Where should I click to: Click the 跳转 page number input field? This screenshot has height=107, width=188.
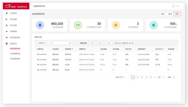(175, 77)
